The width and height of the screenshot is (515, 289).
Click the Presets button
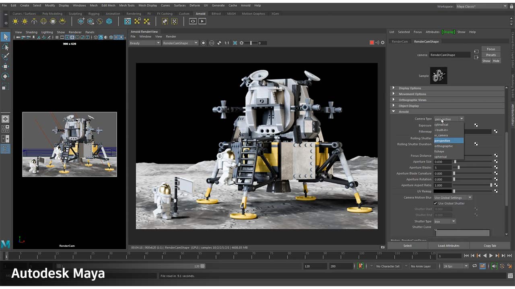(x=491, y=55)
